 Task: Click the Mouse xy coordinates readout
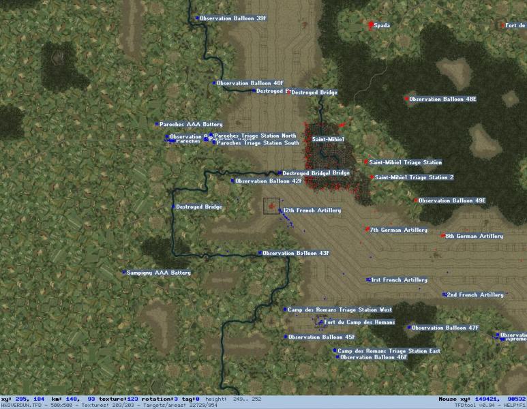482,399
